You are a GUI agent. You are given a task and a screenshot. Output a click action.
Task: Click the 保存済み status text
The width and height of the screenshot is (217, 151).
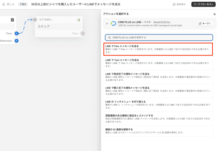[x=181, y=4]
